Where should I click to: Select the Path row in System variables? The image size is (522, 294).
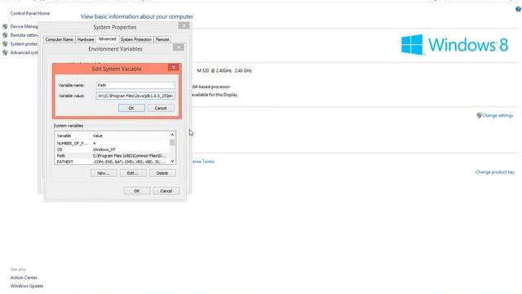(x=113, y=156)
